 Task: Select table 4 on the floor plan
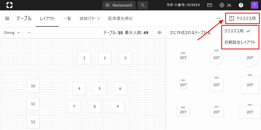[x=79, y=88]
